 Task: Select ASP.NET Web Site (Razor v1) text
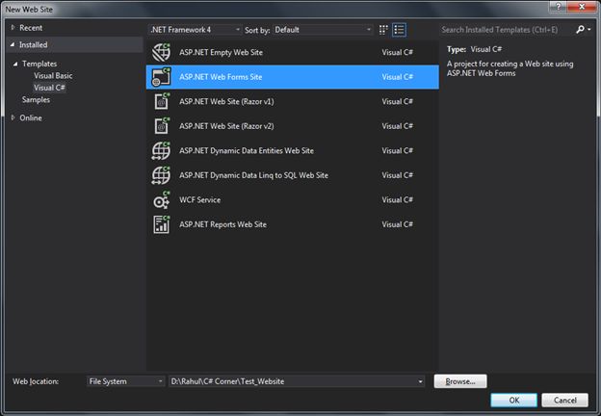coord(226,101)
